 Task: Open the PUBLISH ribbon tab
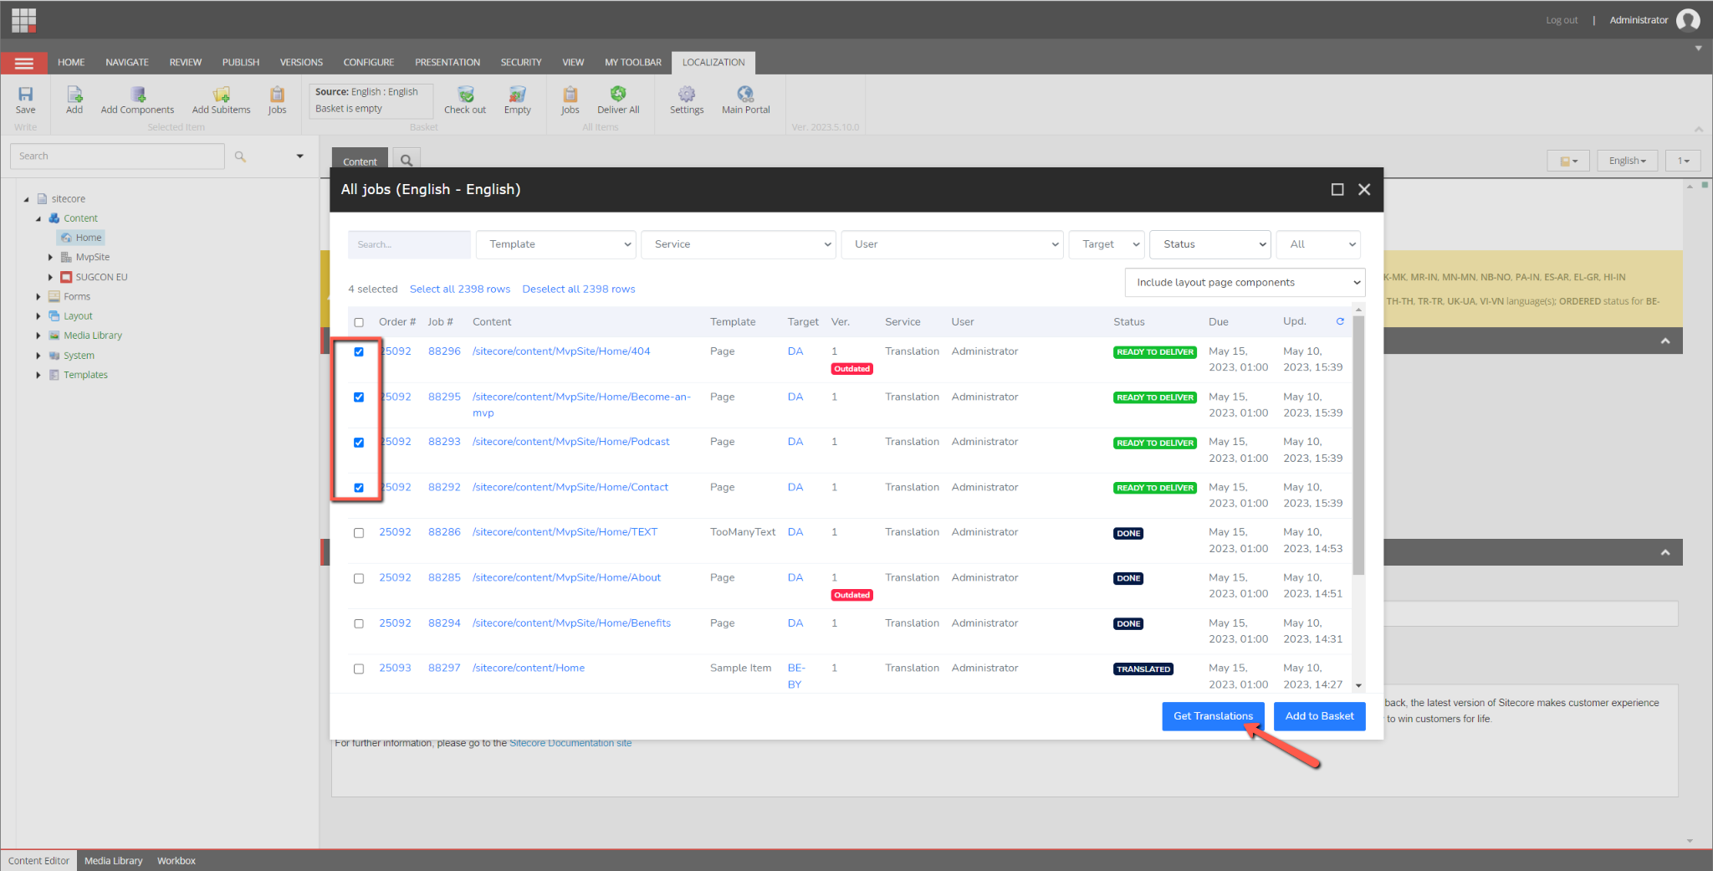pos(241,63)
